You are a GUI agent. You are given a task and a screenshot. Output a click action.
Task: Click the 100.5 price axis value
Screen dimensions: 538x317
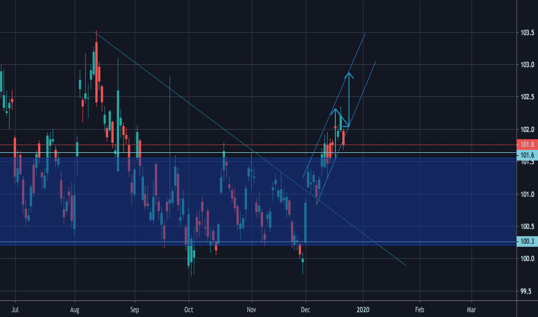(528, 227)
